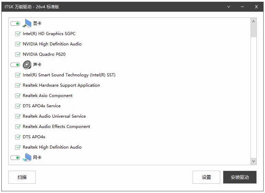Toggle the 网卡 category switch
The image size is (265, 193).
[15, 158]
